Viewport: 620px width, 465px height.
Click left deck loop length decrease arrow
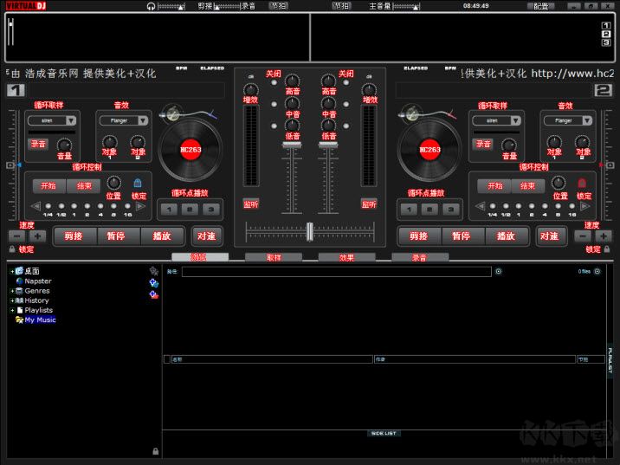[36, 207]
